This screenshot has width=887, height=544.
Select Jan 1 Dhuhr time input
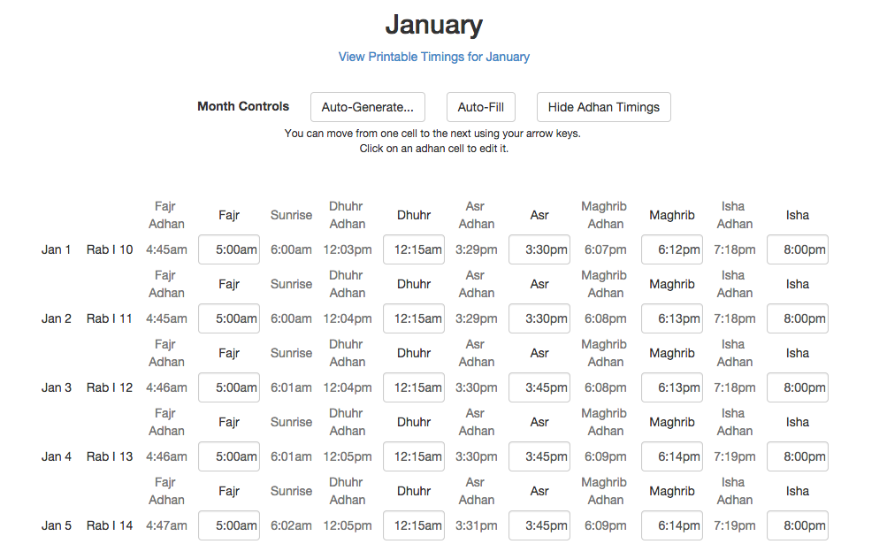coord(414,249)
